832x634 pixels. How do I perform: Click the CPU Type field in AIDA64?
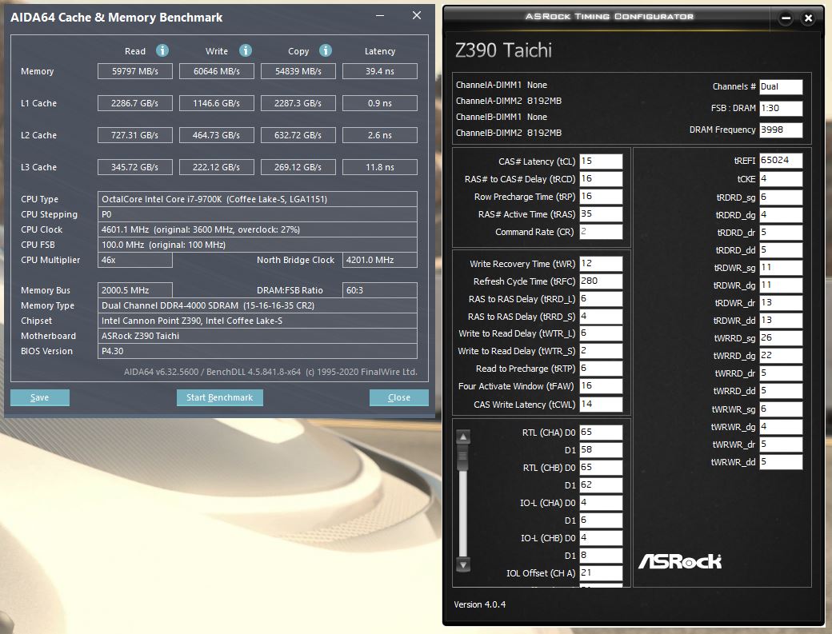(x=258, y=199)
